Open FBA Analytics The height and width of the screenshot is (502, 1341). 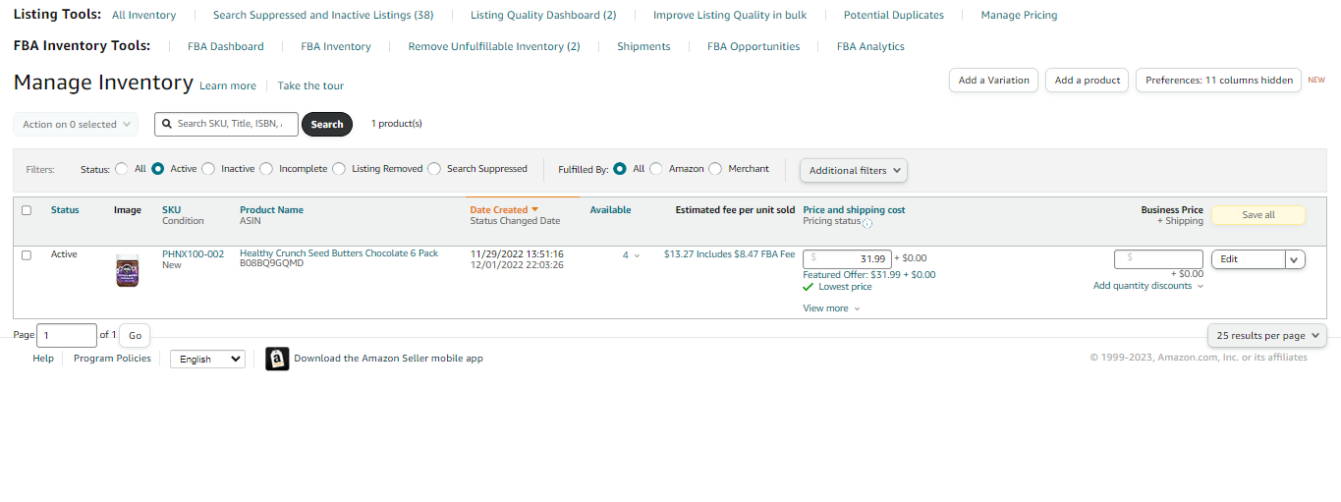(870, 46)
